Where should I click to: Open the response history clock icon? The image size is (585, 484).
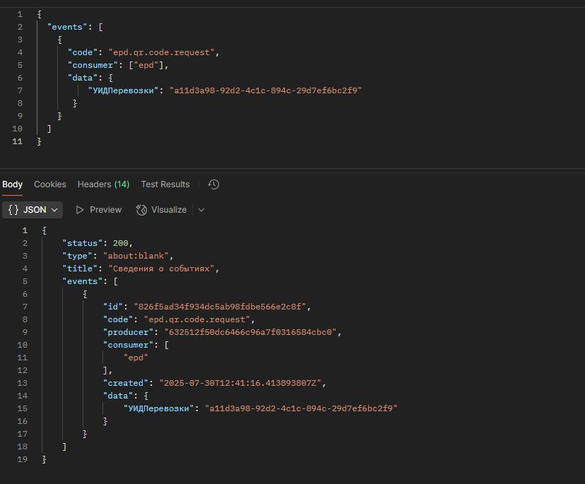point(214,184)
